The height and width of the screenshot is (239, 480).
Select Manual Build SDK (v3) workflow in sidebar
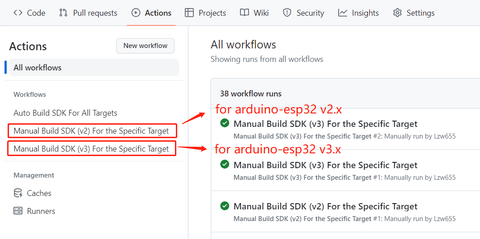[91, 149]
